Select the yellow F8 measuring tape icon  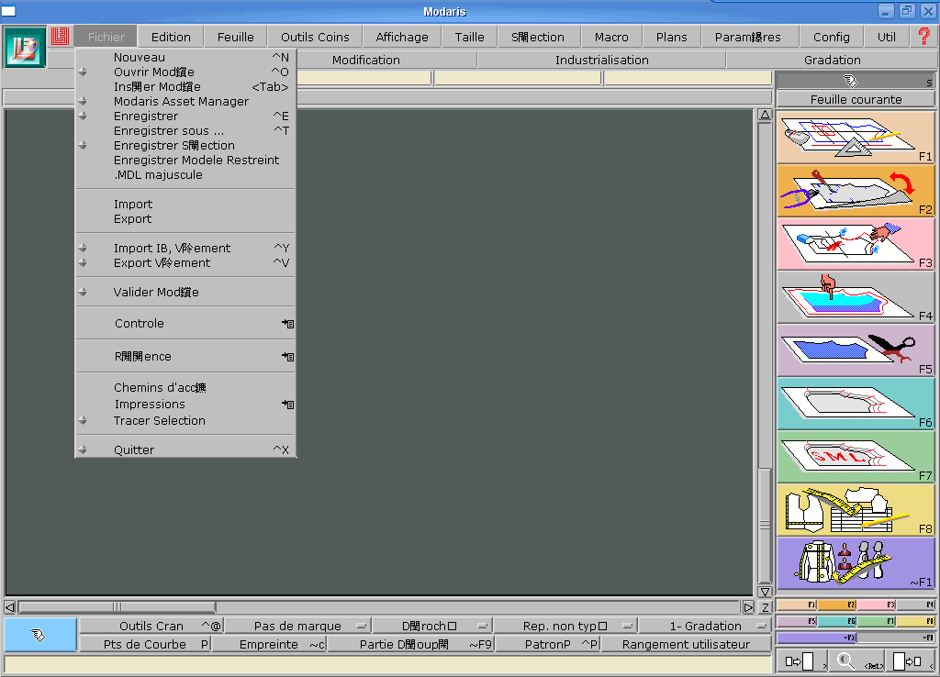(x=856, y=510)
